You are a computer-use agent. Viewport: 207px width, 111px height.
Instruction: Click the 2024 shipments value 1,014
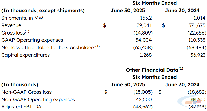click(x=199, y=18)
